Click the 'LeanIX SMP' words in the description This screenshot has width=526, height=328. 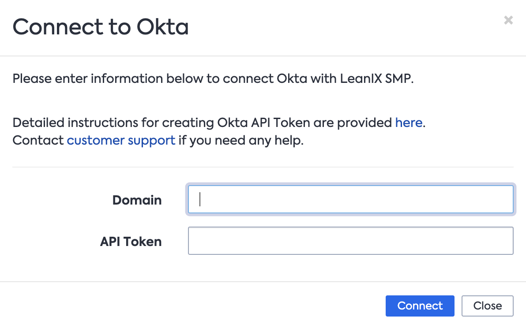pos(376,78)
